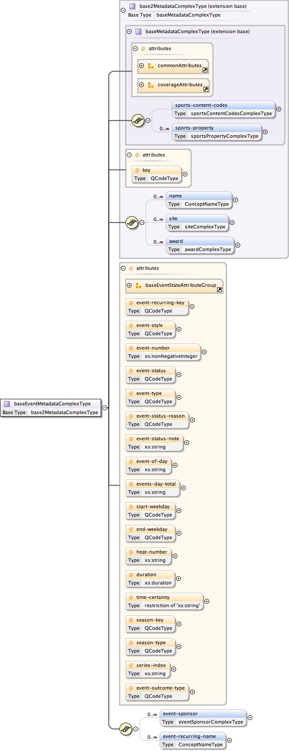The width and height of the screenshot is (289, 751).
Task: Collapse the baseEventMetadataComplexType root node
Action: tap(105, 408)
